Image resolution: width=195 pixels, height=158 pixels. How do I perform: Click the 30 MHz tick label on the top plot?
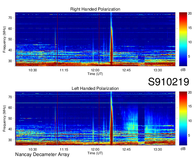click(x=10, y=61)
